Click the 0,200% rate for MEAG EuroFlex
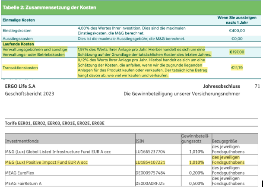 (196, 173)
